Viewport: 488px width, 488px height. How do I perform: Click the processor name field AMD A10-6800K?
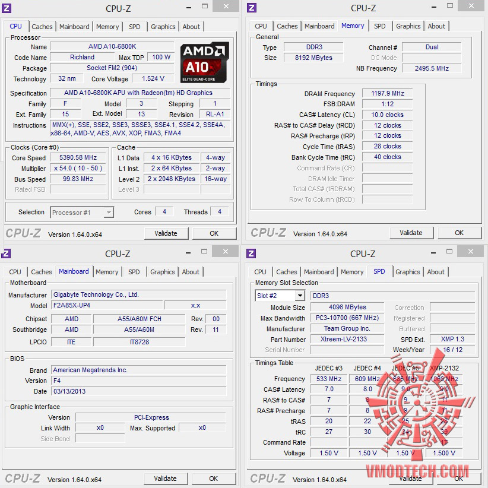pyautogui.click(x=112, y=46)
